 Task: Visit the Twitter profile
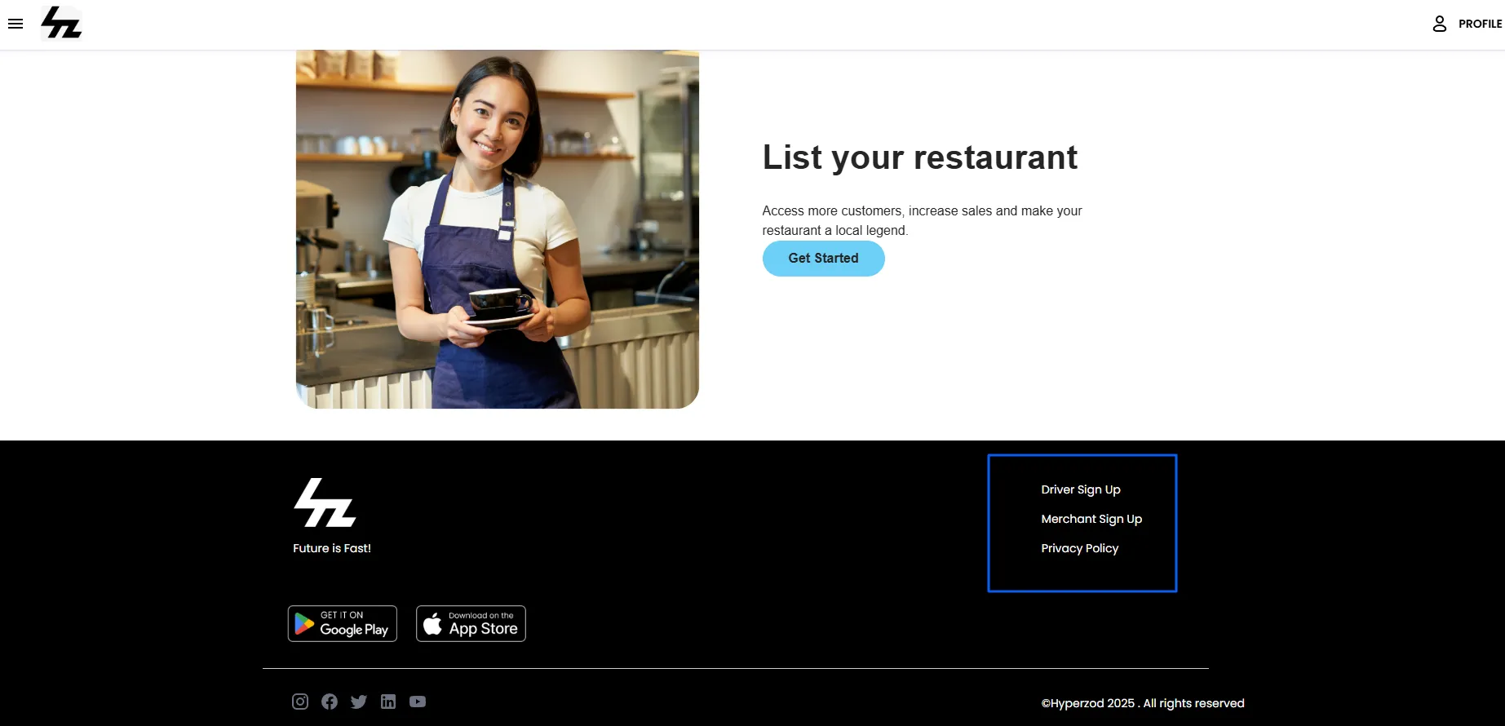pos(359,702)
